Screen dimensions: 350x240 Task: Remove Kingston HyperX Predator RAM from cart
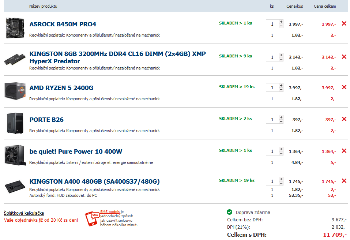tap(344, 57)
